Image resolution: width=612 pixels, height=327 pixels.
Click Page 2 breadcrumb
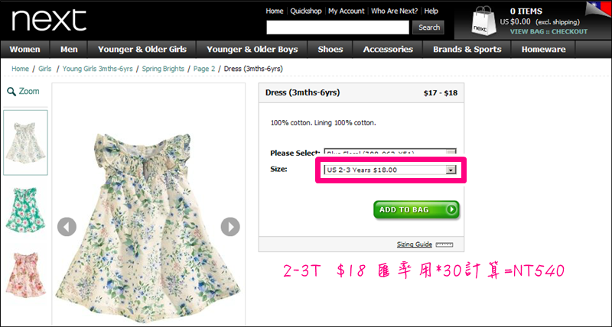[x=204, y=69]
